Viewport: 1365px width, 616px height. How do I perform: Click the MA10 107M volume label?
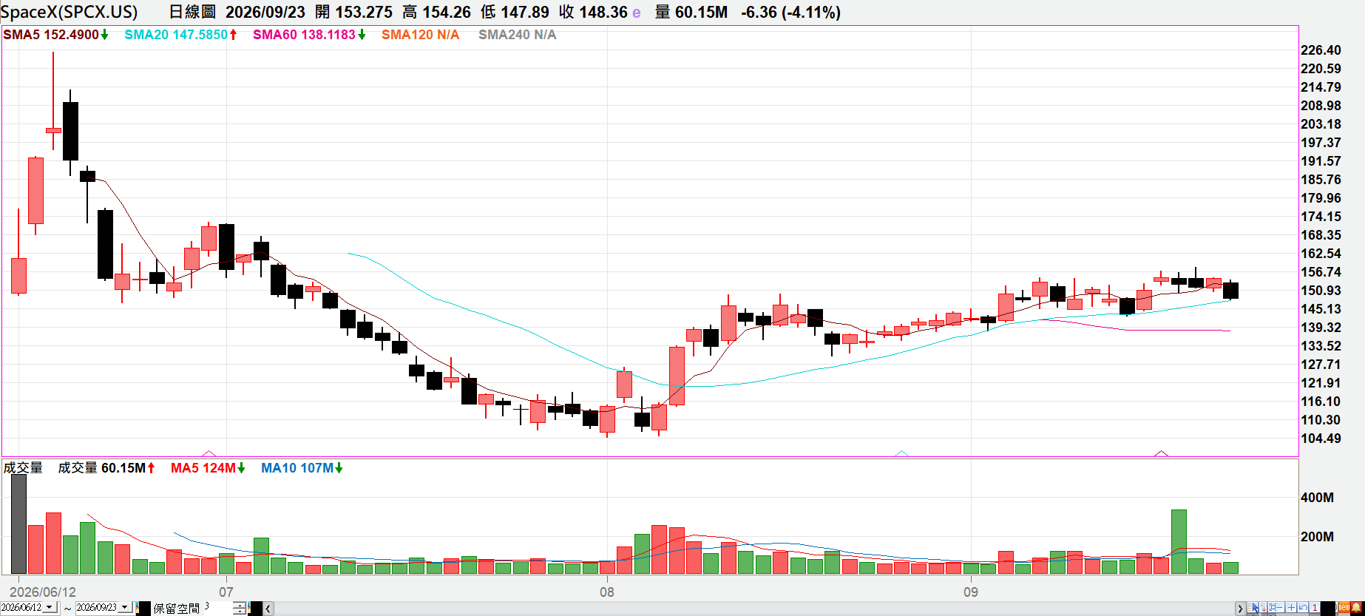click(x=302, y=468)
